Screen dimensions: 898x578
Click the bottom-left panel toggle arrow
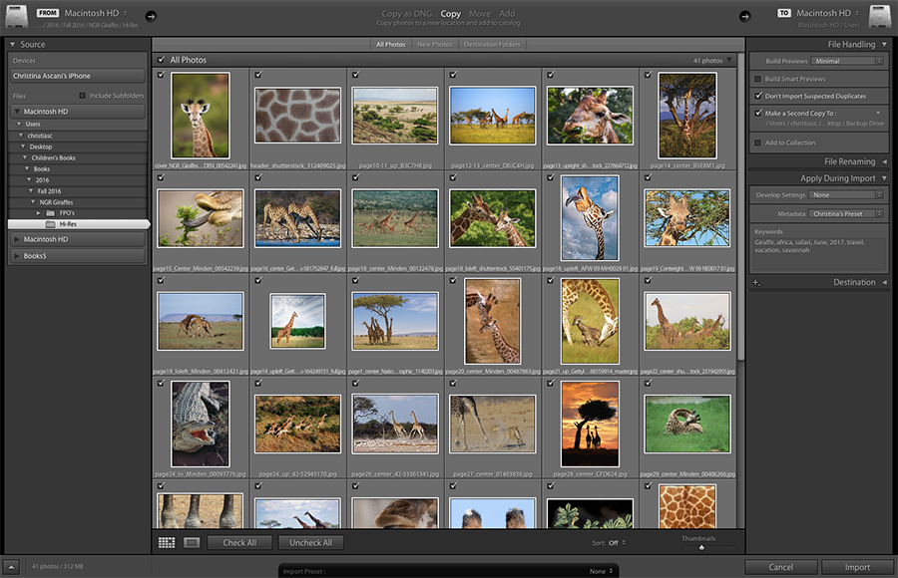pyautogui.click(x=11, y=567)
